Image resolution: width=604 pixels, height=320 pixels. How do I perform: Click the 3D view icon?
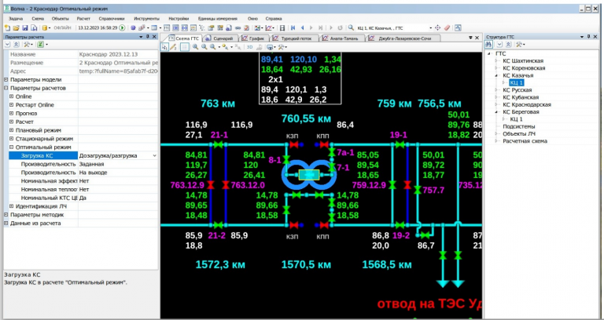pos(249,47)
